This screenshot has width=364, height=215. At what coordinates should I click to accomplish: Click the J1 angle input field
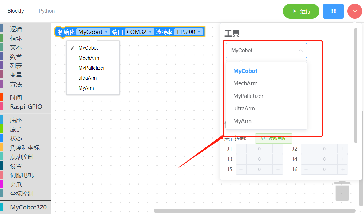click(259, 149)
